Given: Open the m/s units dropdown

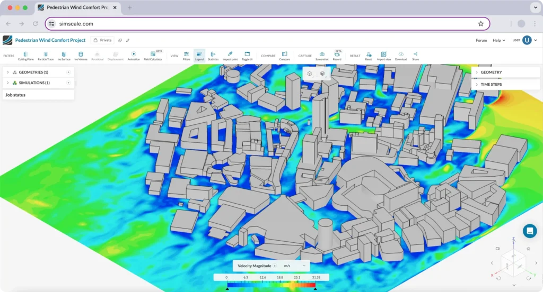Looking at the screenshot, I should coord(295,266).
